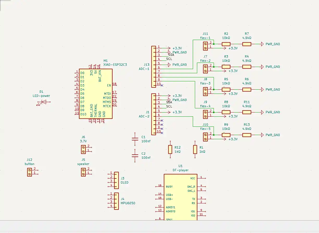Click the "speaker" label above J5
This screenshot has width=319, height=233.
[x=83, y=164]
